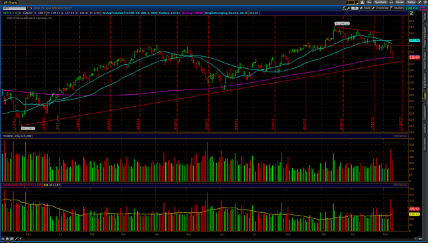
Task: Open the Dashboard side tab
Action: point(425,113)
